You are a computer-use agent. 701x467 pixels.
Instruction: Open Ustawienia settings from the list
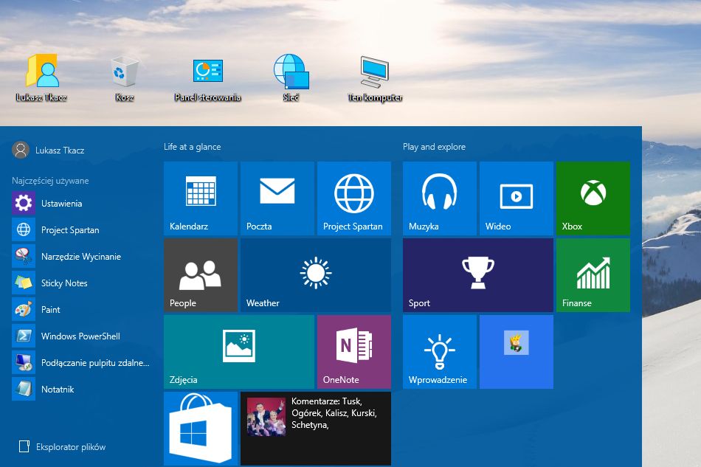click(80, 204)
